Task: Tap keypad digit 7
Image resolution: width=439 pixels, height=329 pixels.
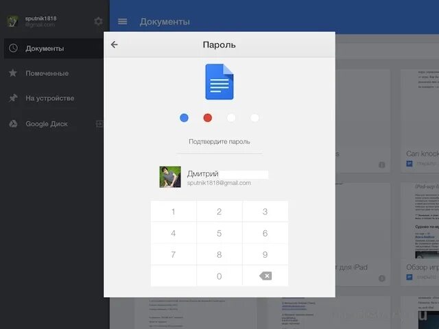Action: pos(174,254)
